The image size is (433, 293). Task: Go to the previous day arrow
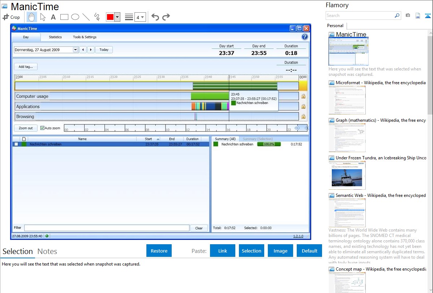83,50
